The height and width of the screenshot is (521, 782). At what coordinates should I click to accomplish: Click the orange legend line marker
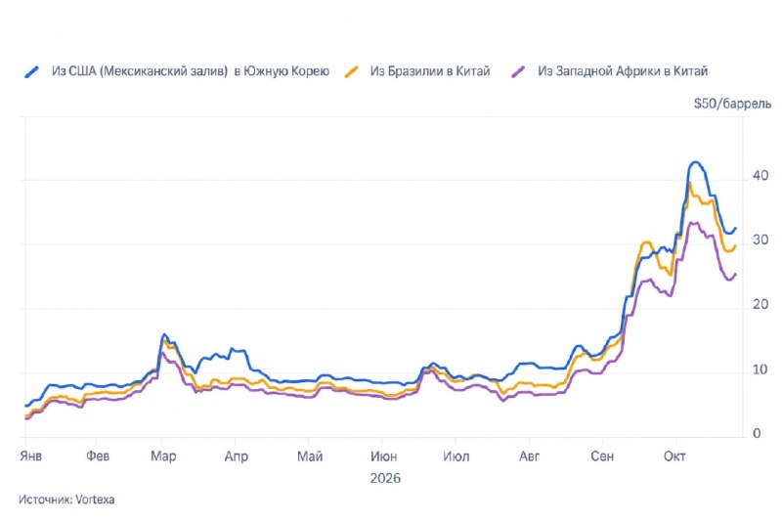point(352,71)
